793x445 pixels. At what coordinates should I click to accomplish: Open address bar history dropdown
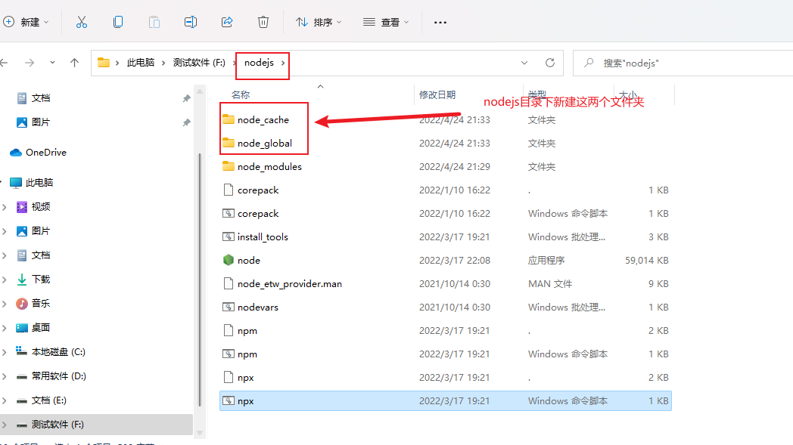(x=524, y=63)
